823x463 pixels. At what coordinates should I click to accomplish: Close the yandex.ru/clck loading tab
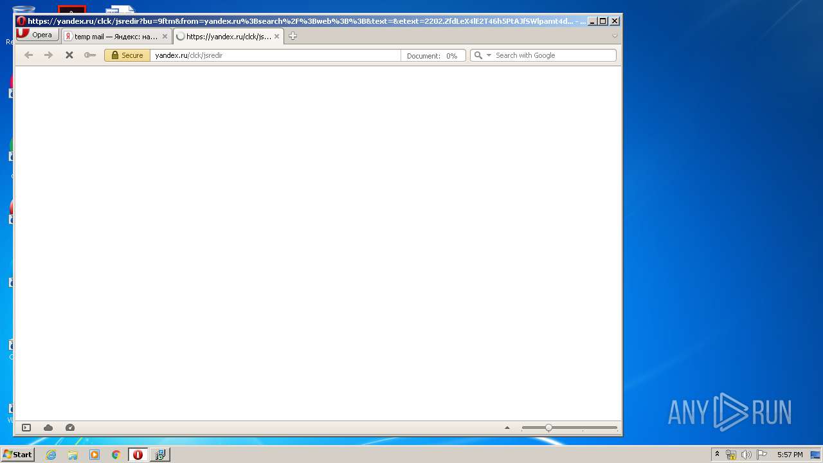pyautogui.click(x=277, y=37)
